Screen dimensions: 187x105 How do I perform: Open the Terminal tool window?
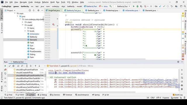(67, 95)
